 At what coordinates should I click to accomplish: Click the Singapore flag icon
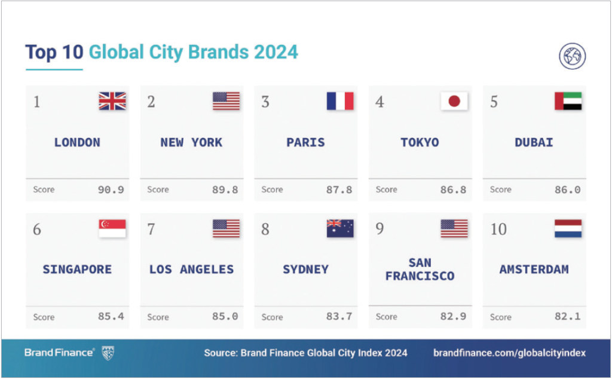coord(112,228)
